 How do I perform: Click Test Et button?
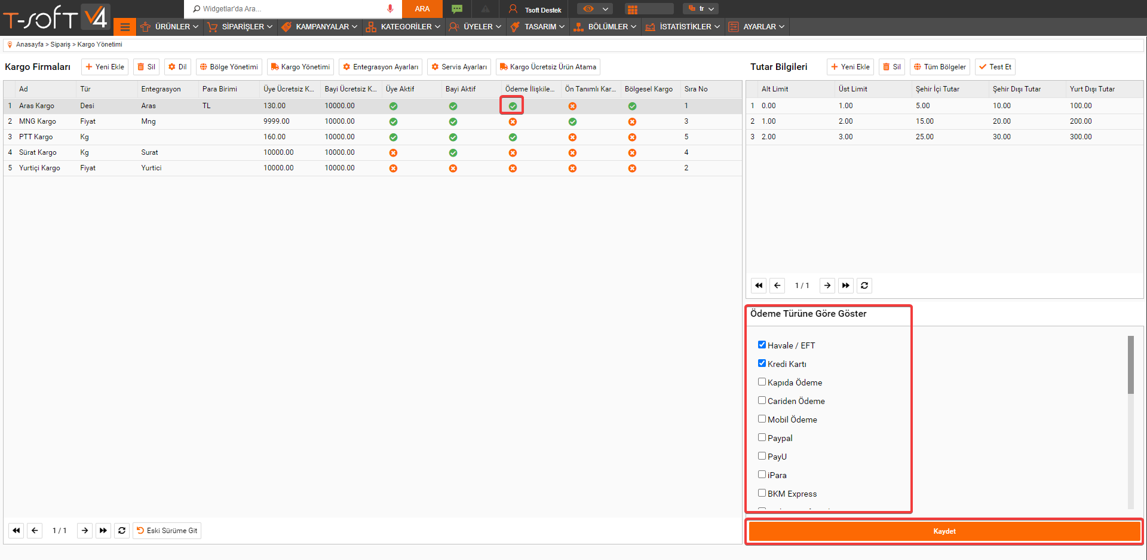click(x=995, y=67)
